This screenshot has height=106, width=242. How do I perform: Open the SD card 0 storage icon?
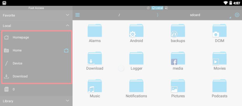(6, 89)
